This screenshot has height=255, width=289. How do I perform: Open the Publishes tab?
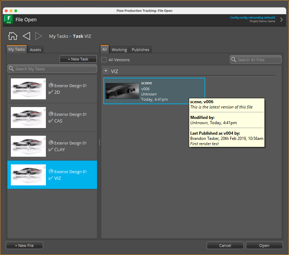pos(140,50)
